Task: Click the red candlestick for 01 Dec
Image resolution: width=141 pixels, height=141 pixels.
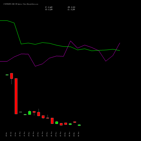Action: click(66, 124)
